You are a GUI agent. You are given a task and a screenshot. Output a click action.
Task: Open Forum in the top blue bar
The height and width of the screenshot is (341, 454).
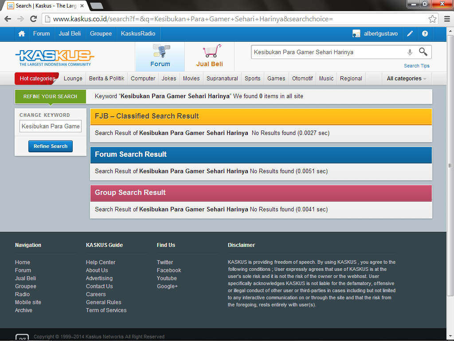tap(41, 34)
